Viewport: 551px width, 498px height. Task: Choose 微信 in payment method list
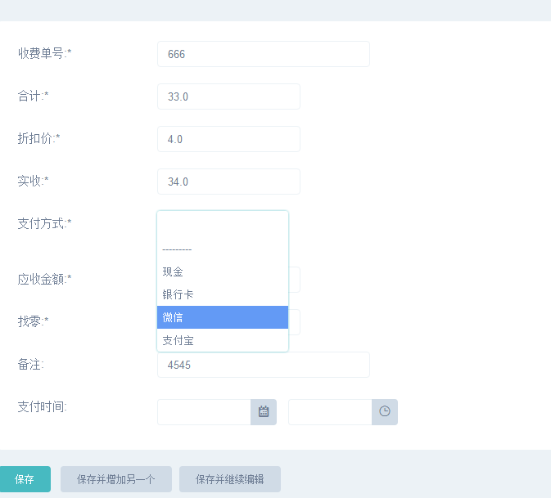(223, 317)
